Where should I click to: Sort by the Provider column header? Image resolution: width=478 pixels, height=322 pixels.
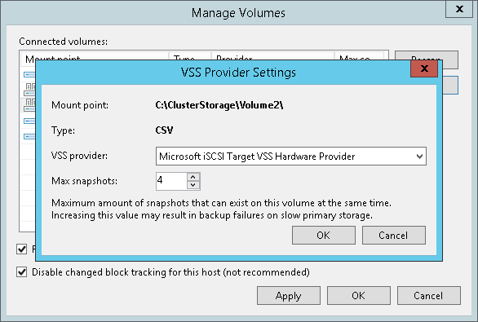tap(272, 56)
